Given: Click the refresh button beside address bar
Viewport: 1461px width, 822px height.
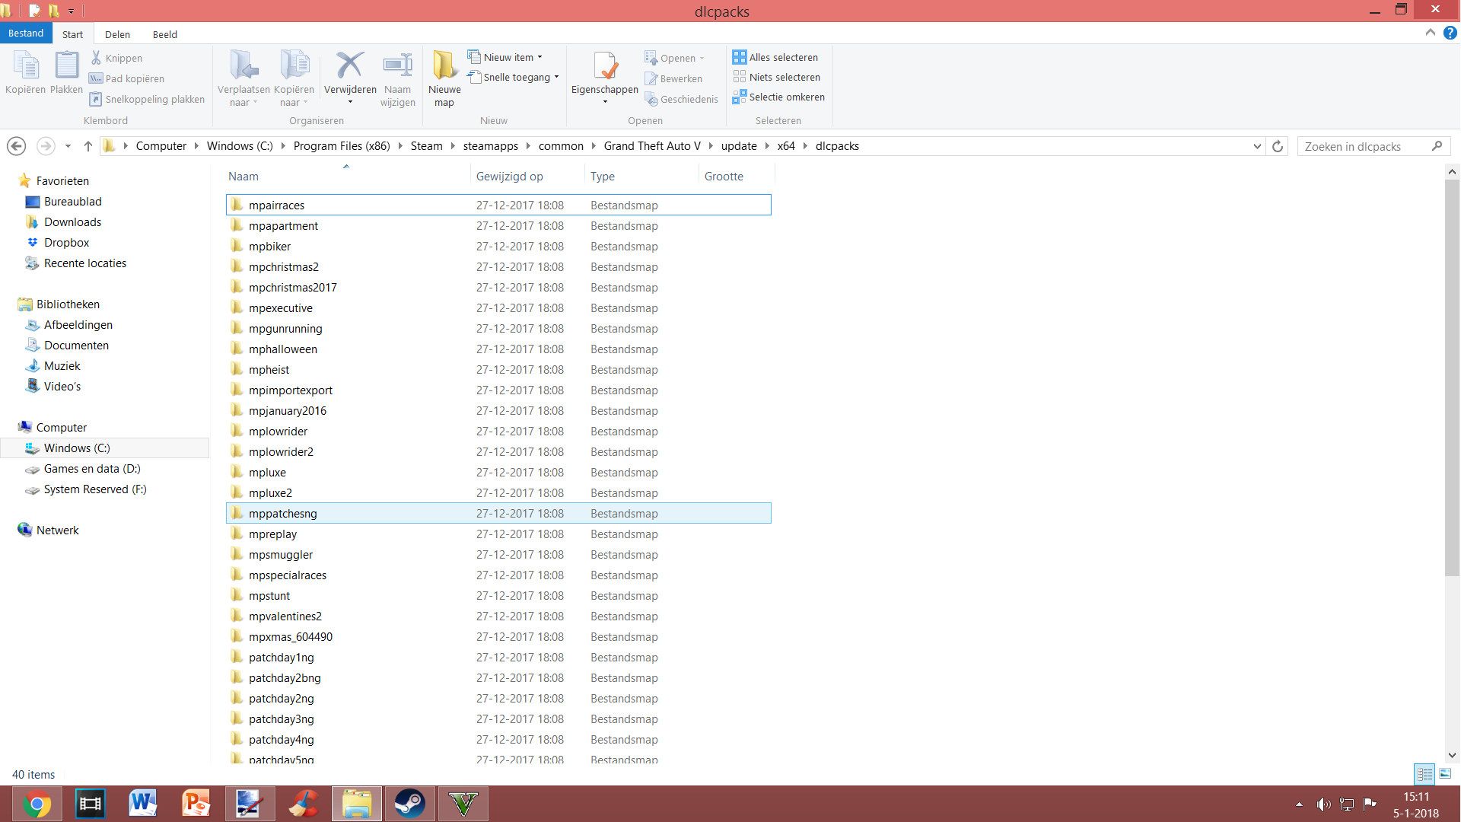Looking at the screenshot, I should point(1278,146).
